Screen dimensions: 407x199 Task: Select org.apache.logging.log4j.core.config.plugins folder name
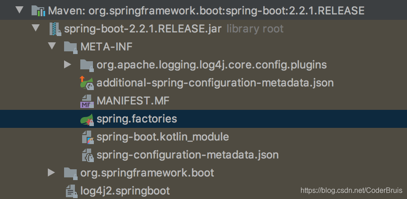click(212, 65)
